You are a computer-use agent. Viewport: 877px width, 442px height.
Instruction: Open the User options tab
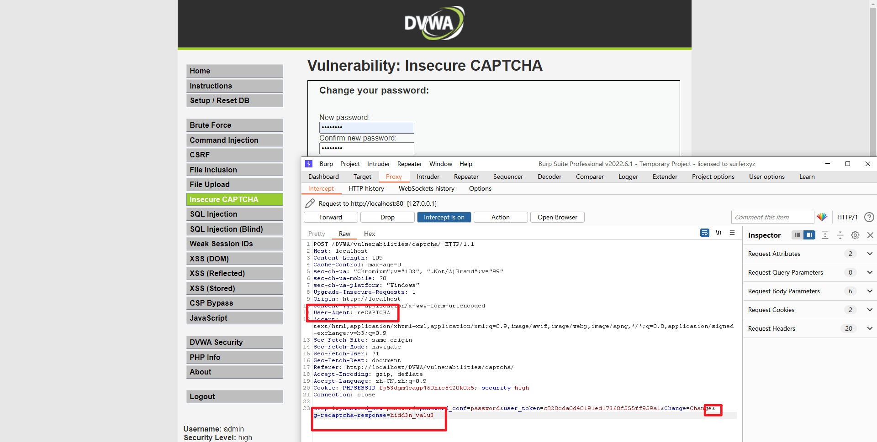[767, 177]
